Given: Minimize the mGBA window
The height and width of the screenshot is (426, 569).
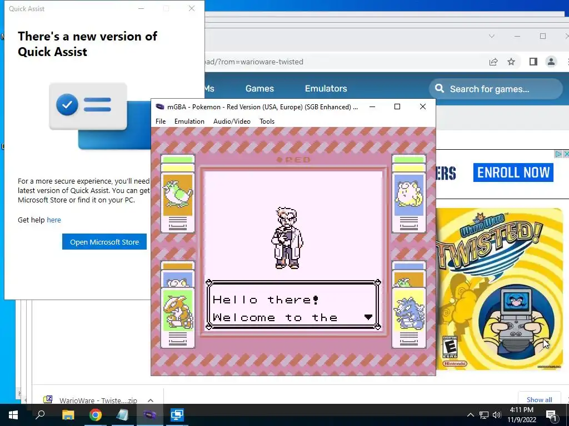Looking at the screenshot, I should pyautogui.click(x=372, y=106).
